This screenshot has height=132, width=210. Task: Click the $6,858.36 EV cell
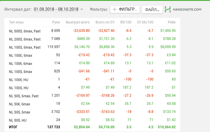[107, 47]
